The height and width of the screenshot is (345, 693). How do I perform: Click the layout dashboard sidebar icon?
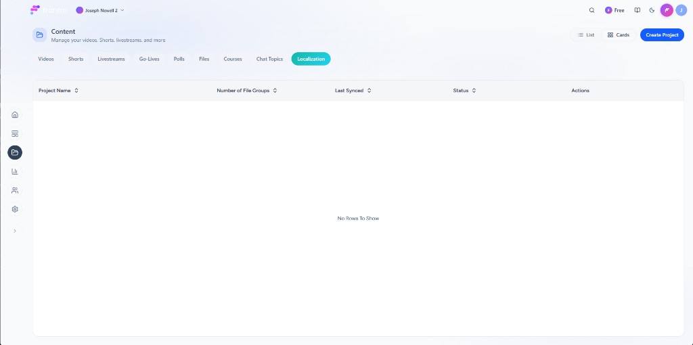coord(15,134)
